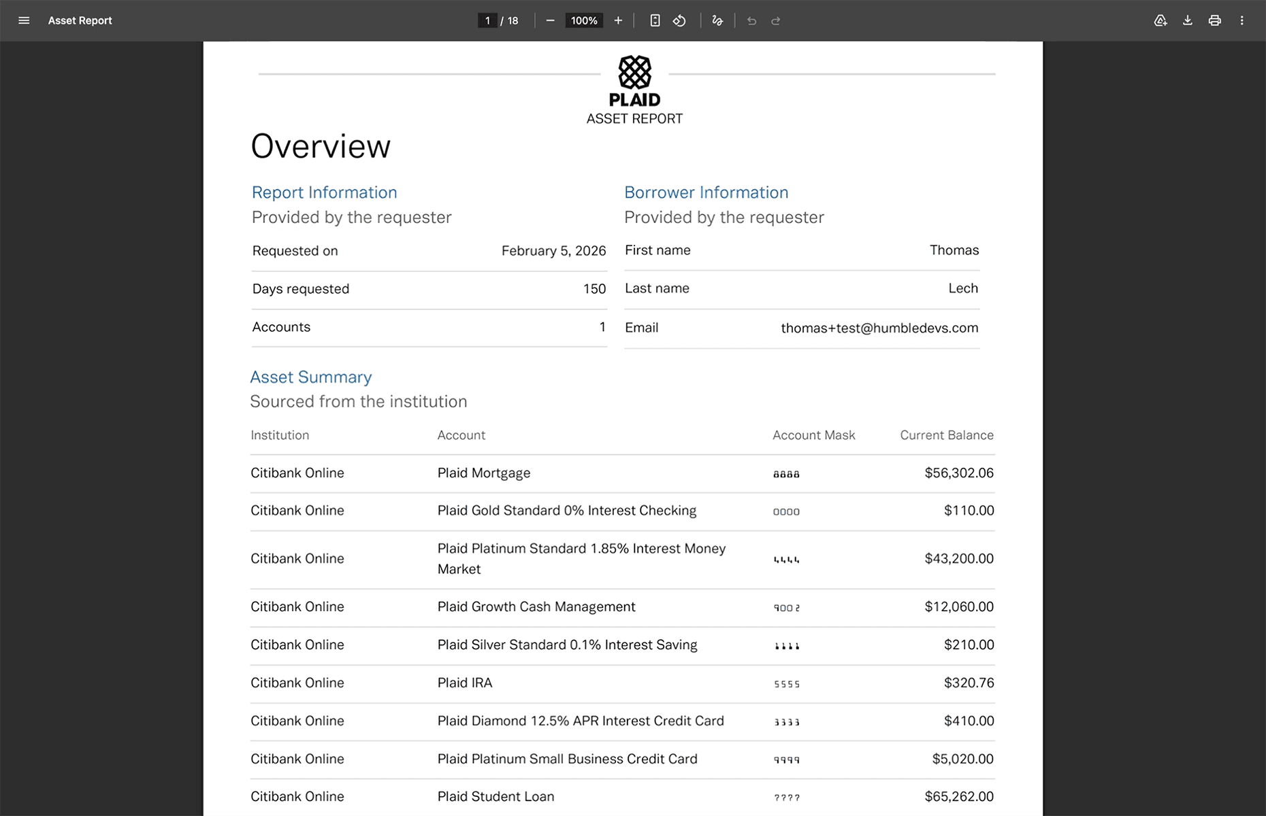This screenshot has height=816, width=1266.
Task: Select the last name Lech
Action: click(963, 288)
